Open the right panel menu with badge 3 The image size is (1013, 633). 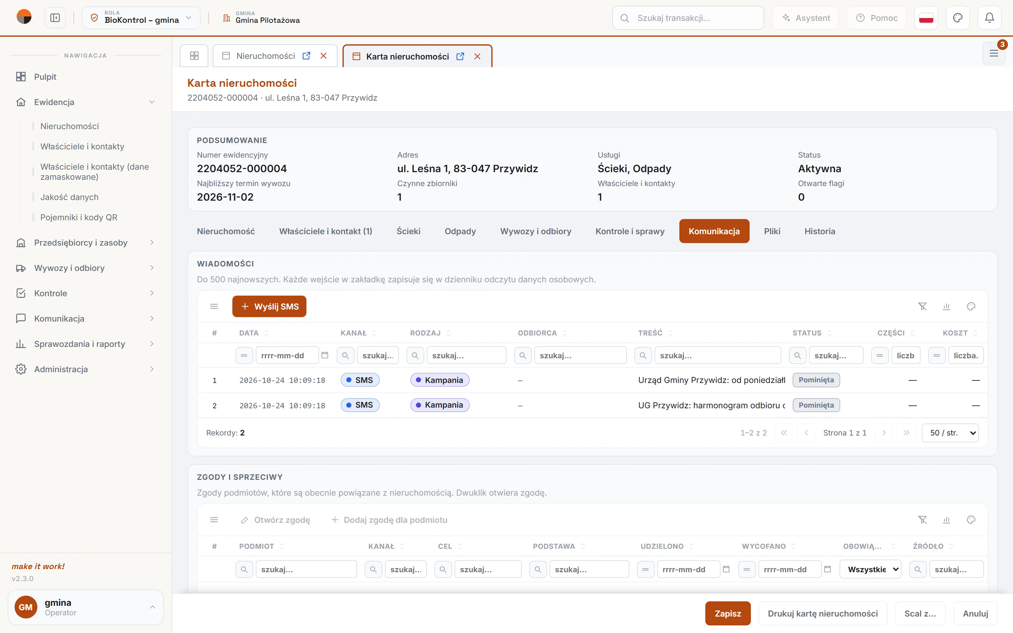[x=994, y=53]
